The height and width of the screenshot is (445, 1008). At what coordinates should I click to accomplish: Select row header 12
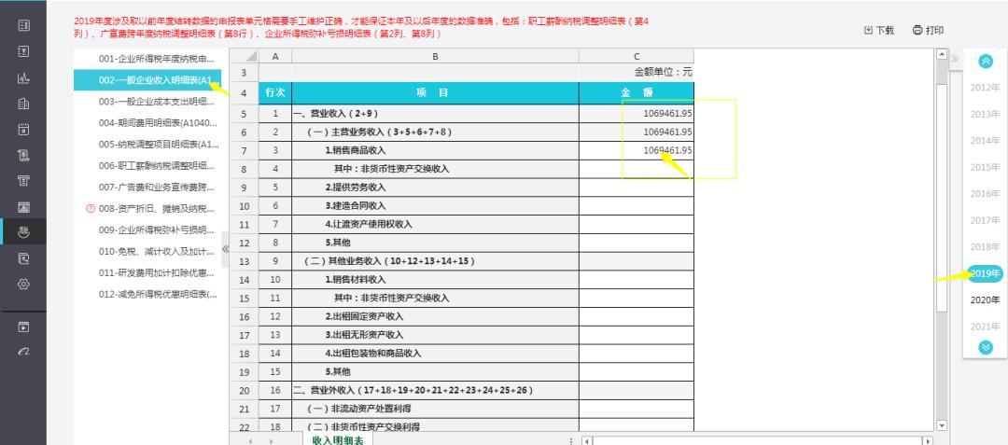[x=245, y=243]
